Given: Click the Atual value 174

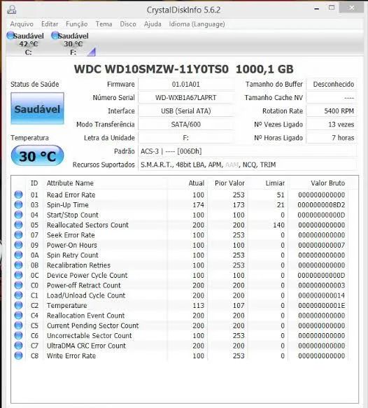Looking at the screenshot, I should click(x=198, y=205).
